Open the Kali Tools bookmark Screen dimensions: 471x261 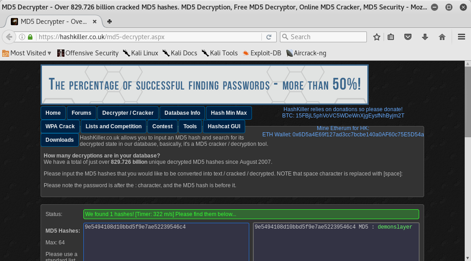219,53
